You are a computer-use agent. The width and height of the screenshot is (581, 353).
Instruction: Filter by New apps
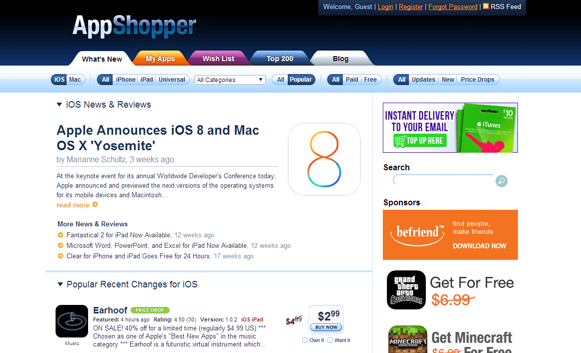coord(448,79)
